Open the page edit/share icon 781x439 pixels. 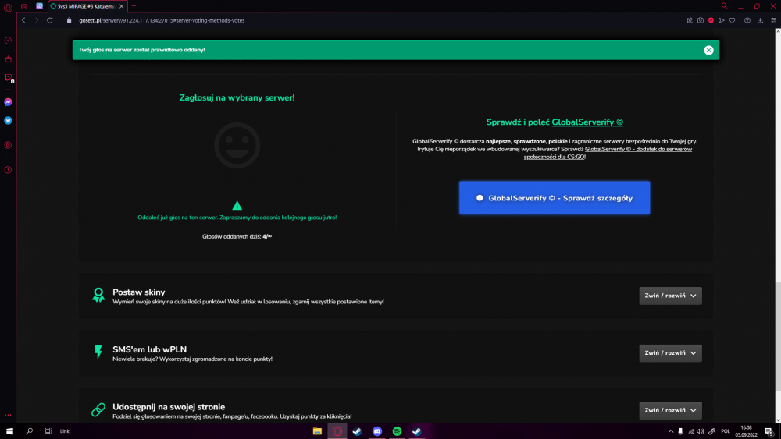point(690,20)
